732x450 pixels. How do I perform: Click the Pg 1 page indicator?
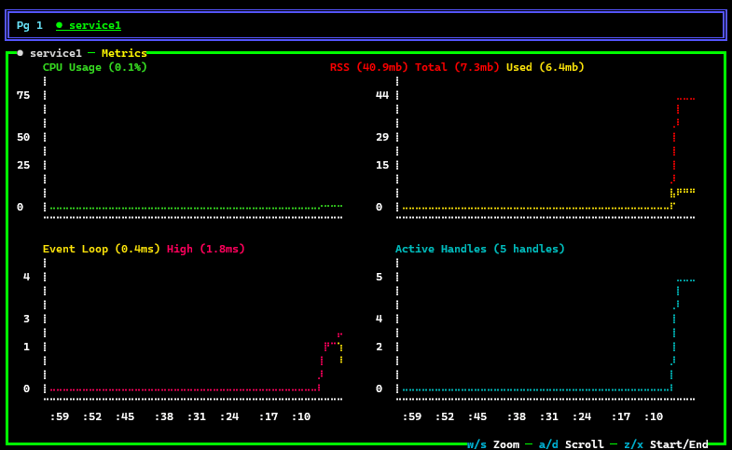pyautogui.click(x=30, y=26)
